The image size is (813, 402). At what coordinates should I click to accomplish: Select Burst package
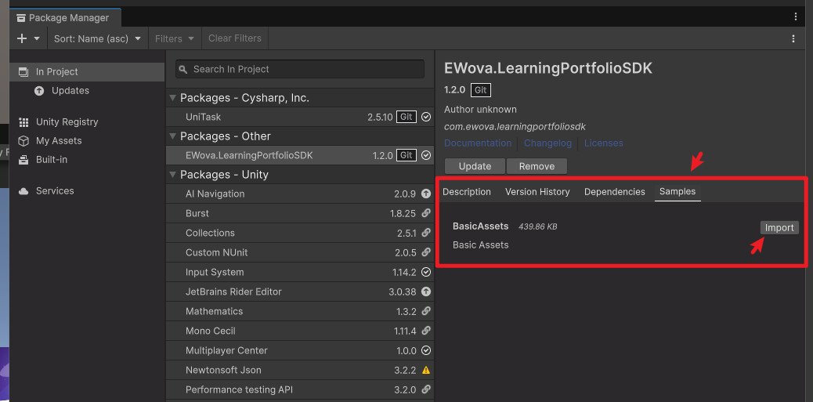[300, 213]
